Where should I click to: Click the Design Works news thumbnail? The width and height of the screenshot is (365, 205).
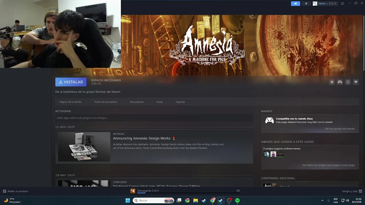tap(84, 147)
